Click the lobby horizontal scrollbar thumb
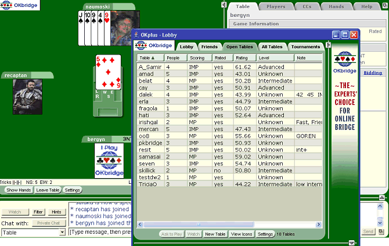The image size is (389, 246). (x=199, y=225)
